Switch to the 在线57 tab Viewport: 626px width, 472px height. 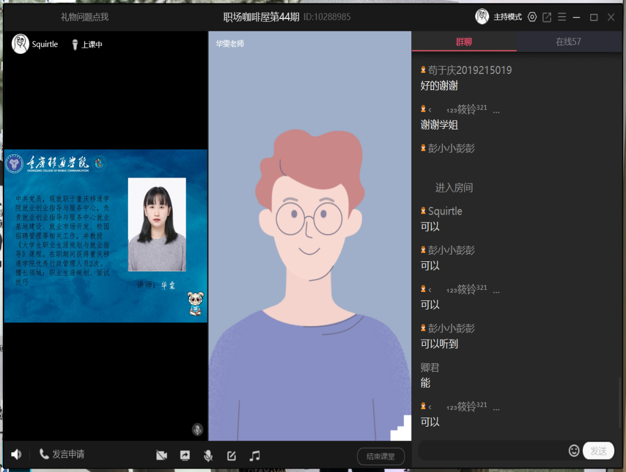pyautogui.click(x=568, y=42)
